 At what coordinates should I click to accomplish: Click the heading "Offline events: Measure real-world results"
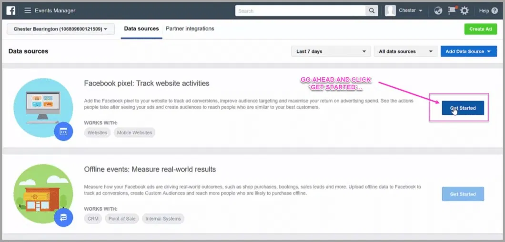click(150, 169)
